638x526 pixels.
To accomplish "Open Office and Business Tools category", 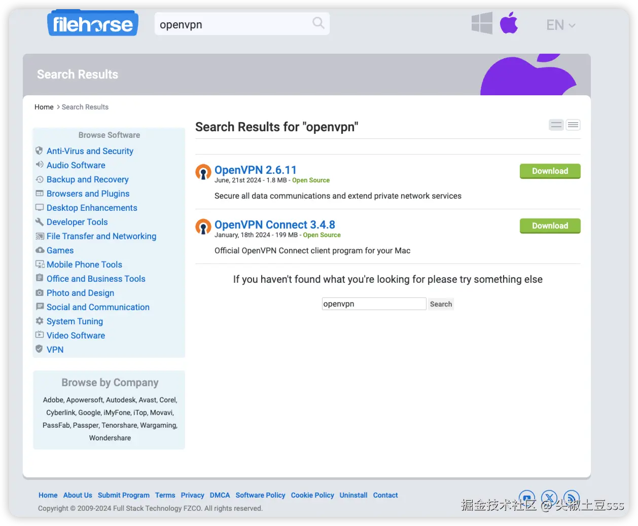I will tap(96, 279).
